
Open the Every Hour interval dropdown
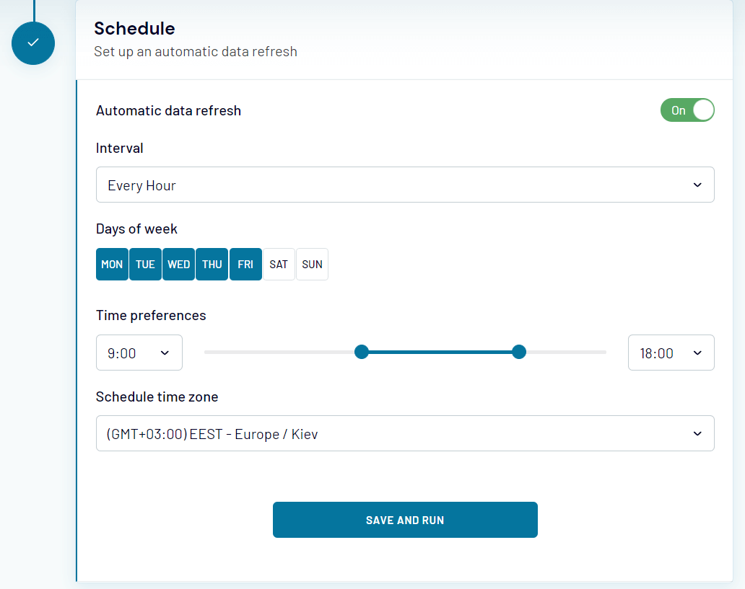pos(405,185)
